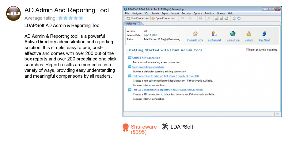The image size is (288, 143).
Task: Click the LDAPSoft globe icon in title bar
Action: pyautogui.click(x=126, y=9)
